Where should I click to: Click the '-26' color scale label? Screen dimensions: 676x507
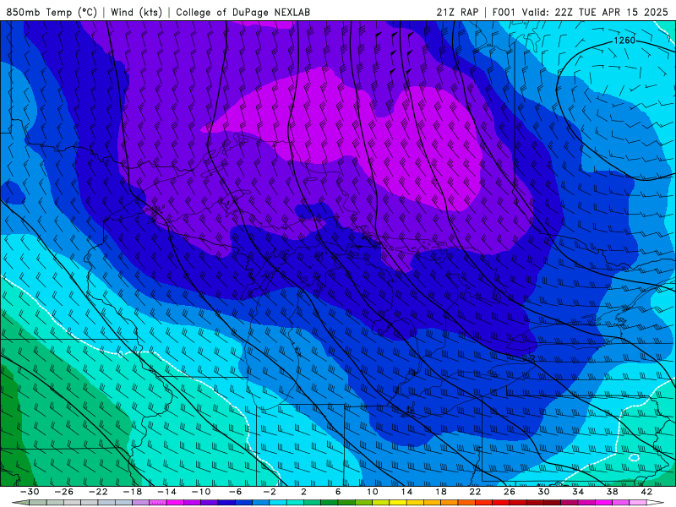point(64,492)
